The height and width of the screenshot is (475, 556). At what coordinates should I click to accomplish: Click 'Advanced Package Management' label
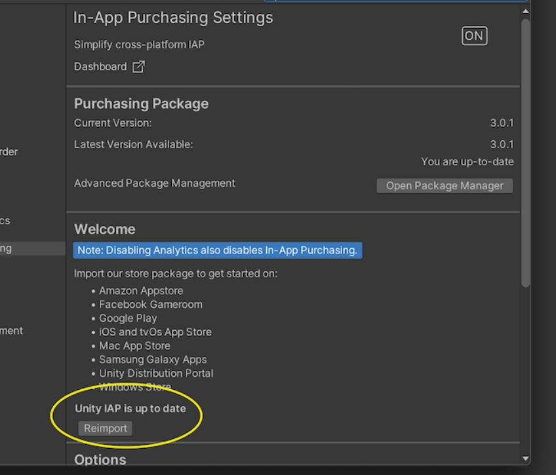tap(155, 183)
